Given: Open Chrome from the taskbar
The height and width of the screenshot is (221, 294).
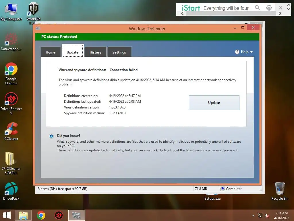Looking at the screenshot, I should 41,215.
